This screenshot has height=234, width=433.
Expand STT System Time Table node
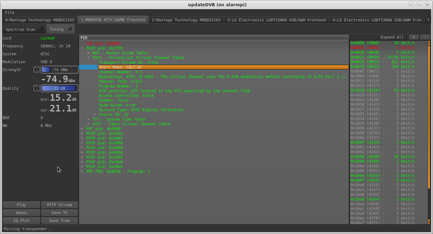tap(89, 119)
